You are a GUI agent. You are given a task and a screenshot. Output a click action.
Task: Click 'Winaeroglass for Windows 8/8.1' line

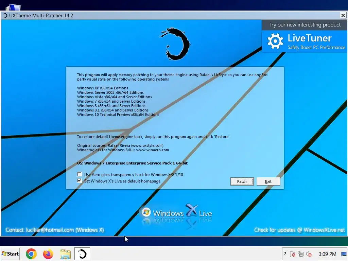pos(123,150)
